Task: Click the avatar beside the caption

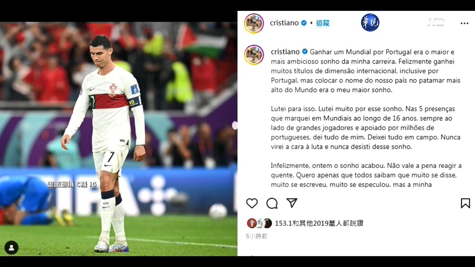Action: pyautogui.click(x=254, y=55)
